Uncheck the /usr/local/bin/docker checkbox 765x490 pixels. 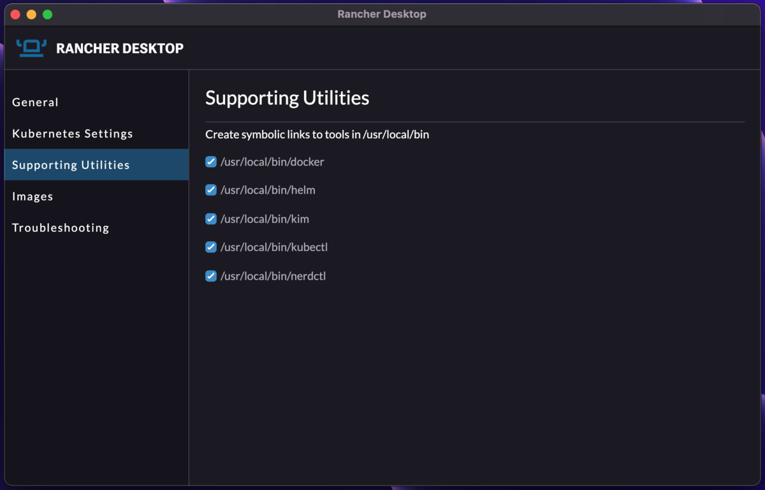pyautogui.click(x=211, y=162)
